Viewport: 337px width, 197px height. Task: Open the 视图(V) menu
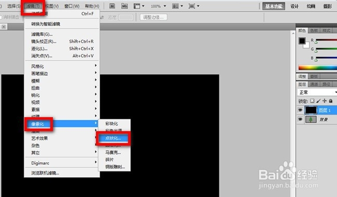click(52, 6)
